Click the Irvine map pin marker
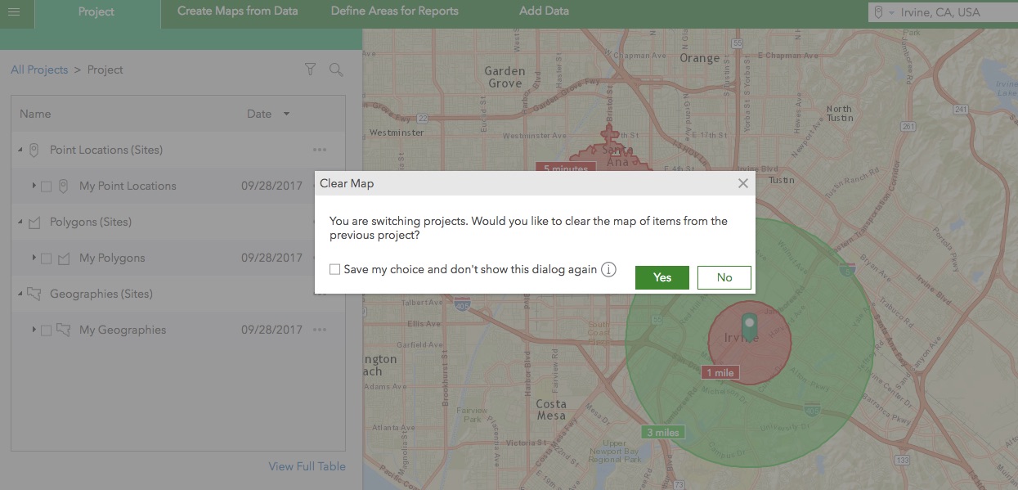This screenshot has height=490, width=1018. pyautogui.click(x=749, y=327)
